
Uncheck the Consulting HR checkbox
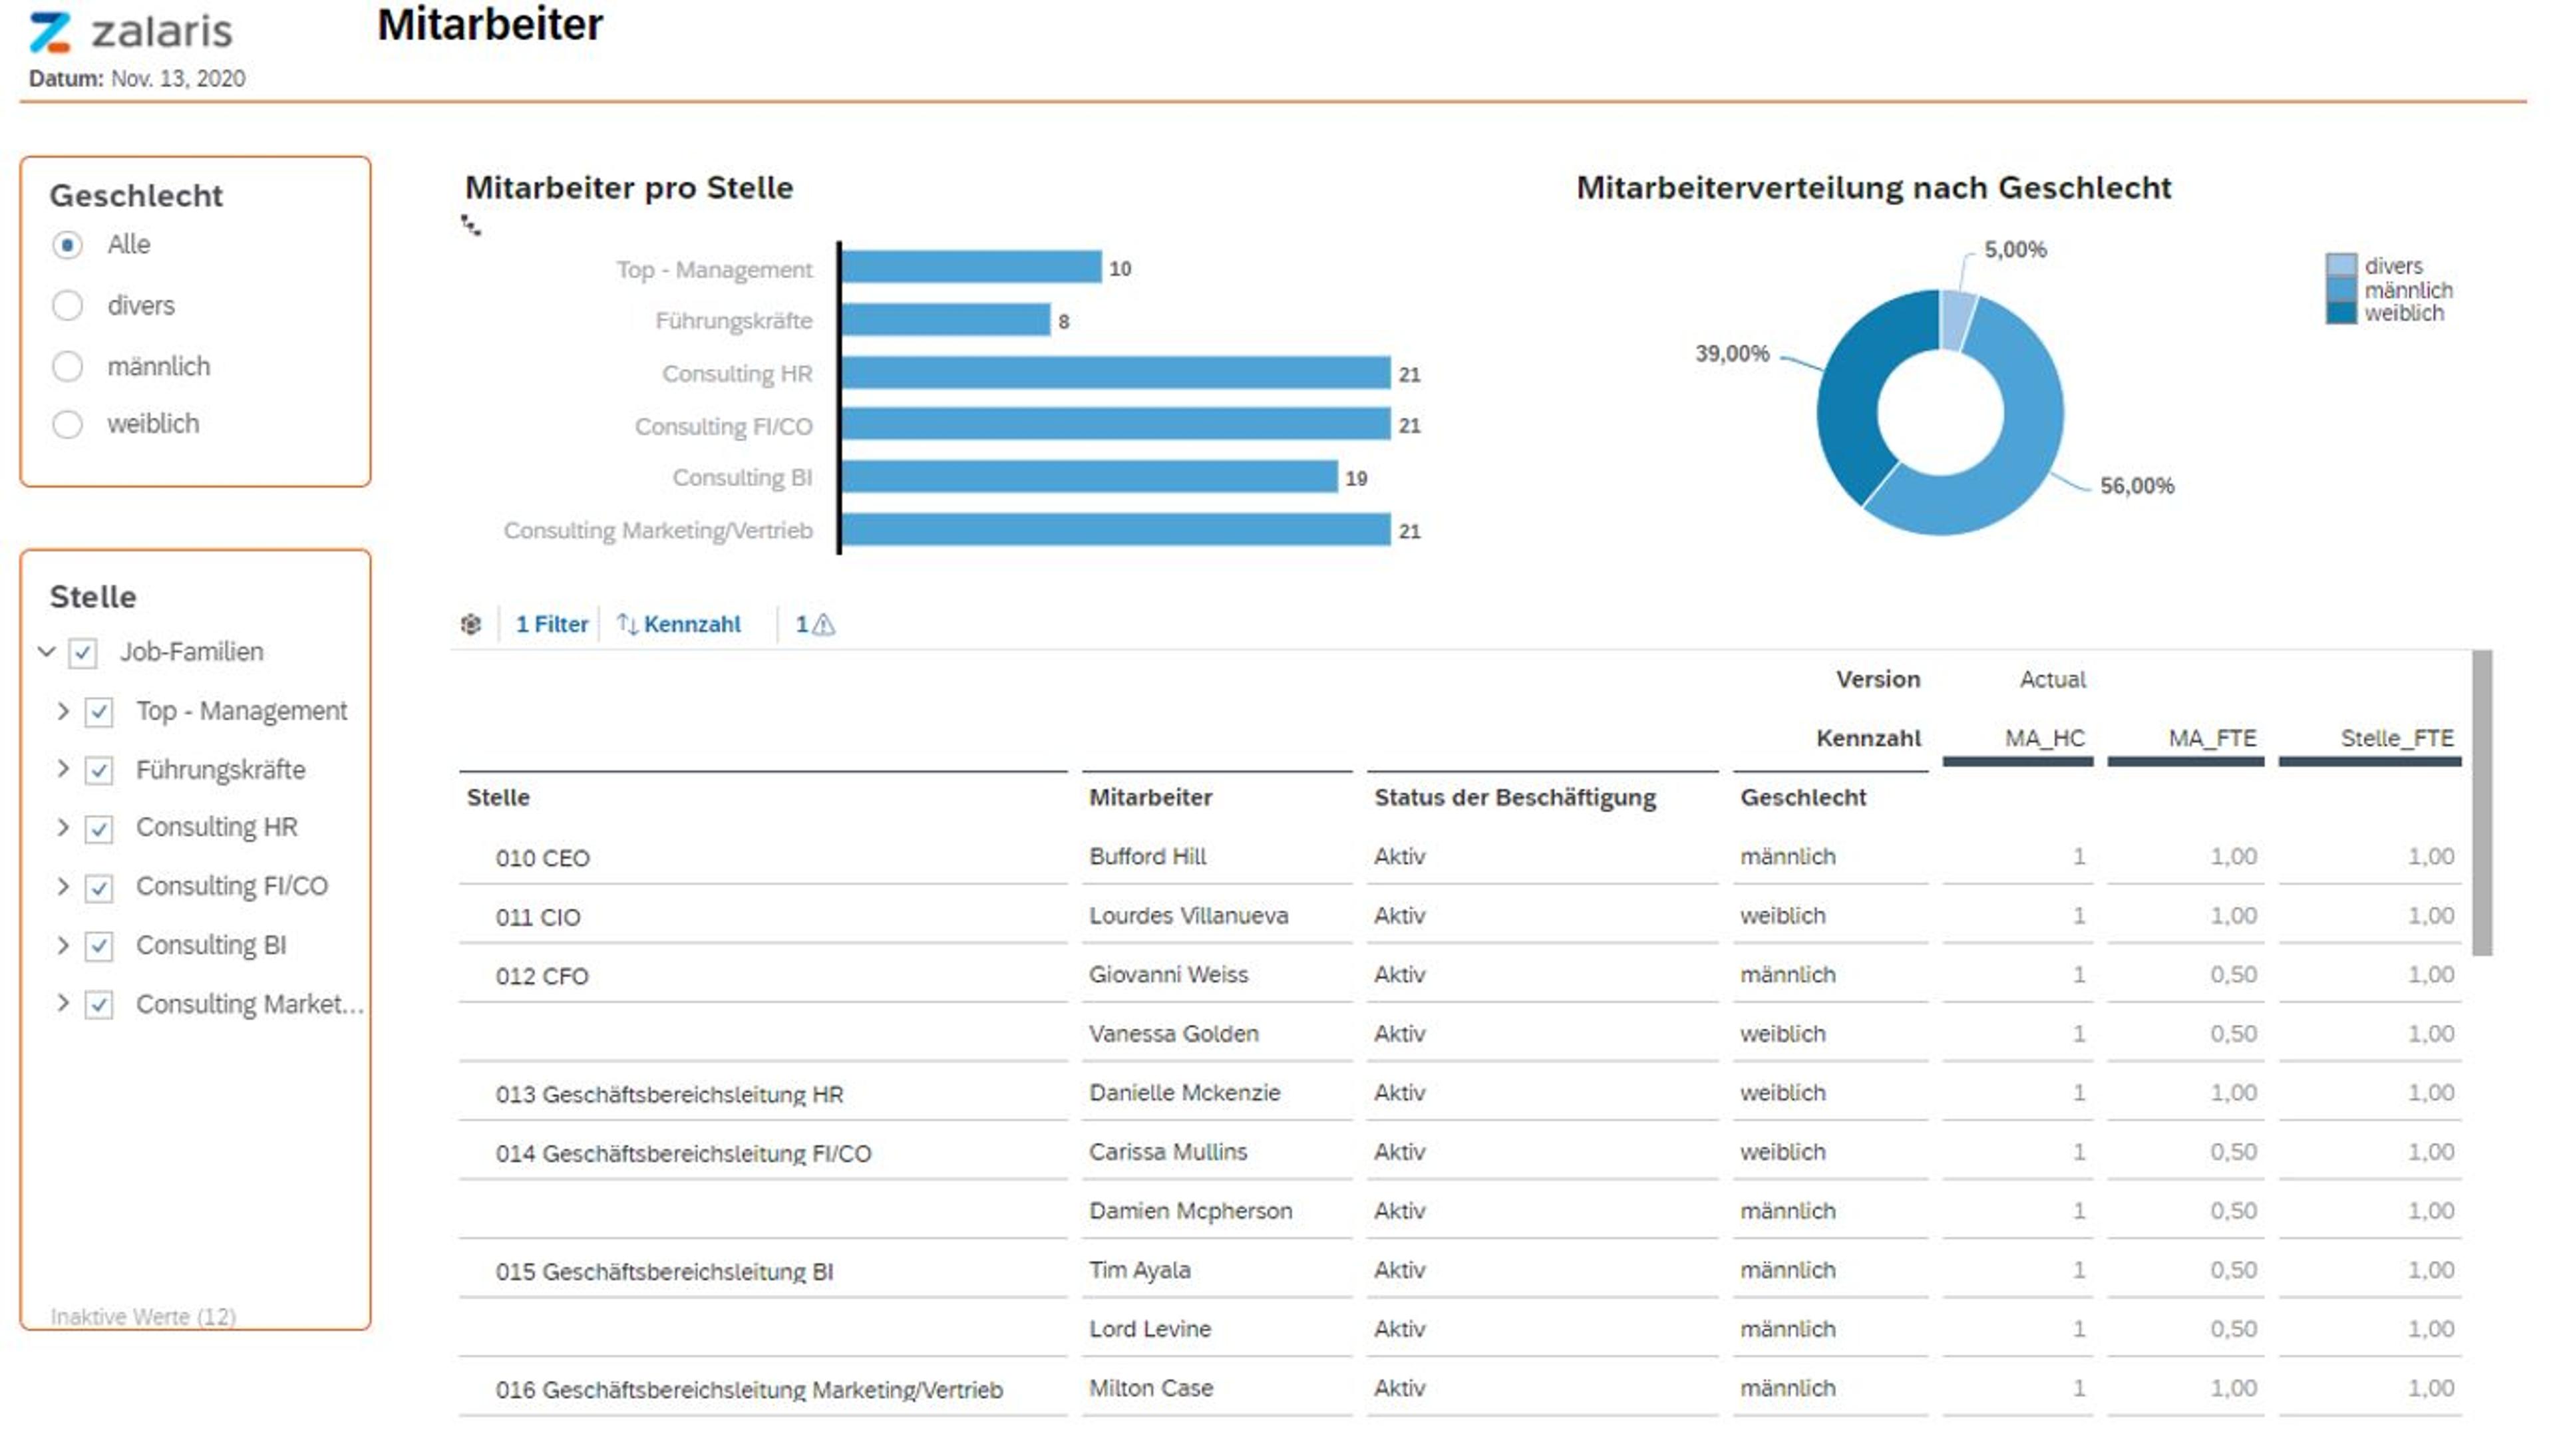99,829
